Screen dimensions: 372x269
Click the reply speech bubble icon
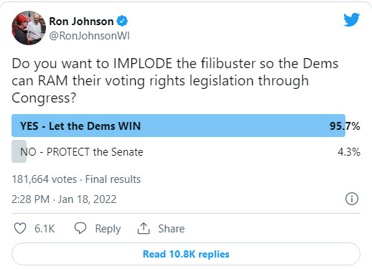80,228
